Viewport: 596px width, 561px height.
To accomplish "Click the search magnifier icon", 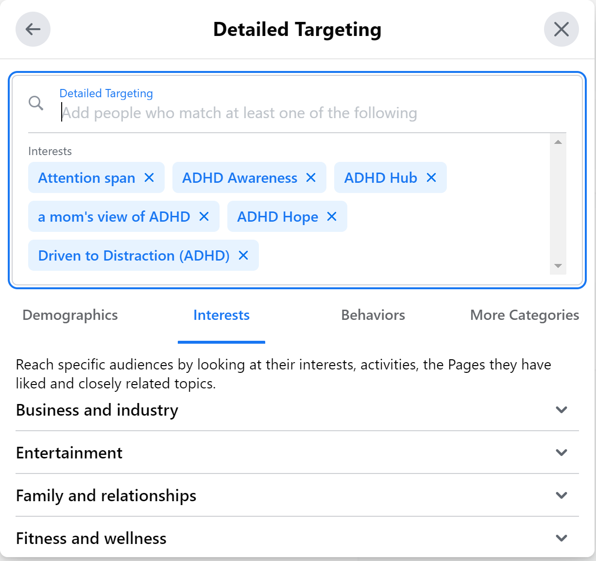I will click(x=36, y=103).
